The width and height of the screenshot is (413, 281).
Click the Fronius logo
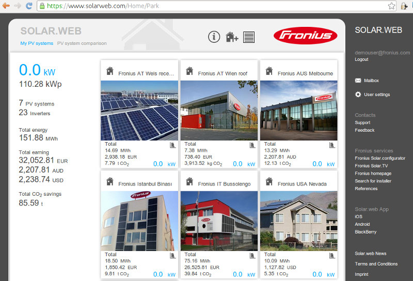tap(305, 35)
